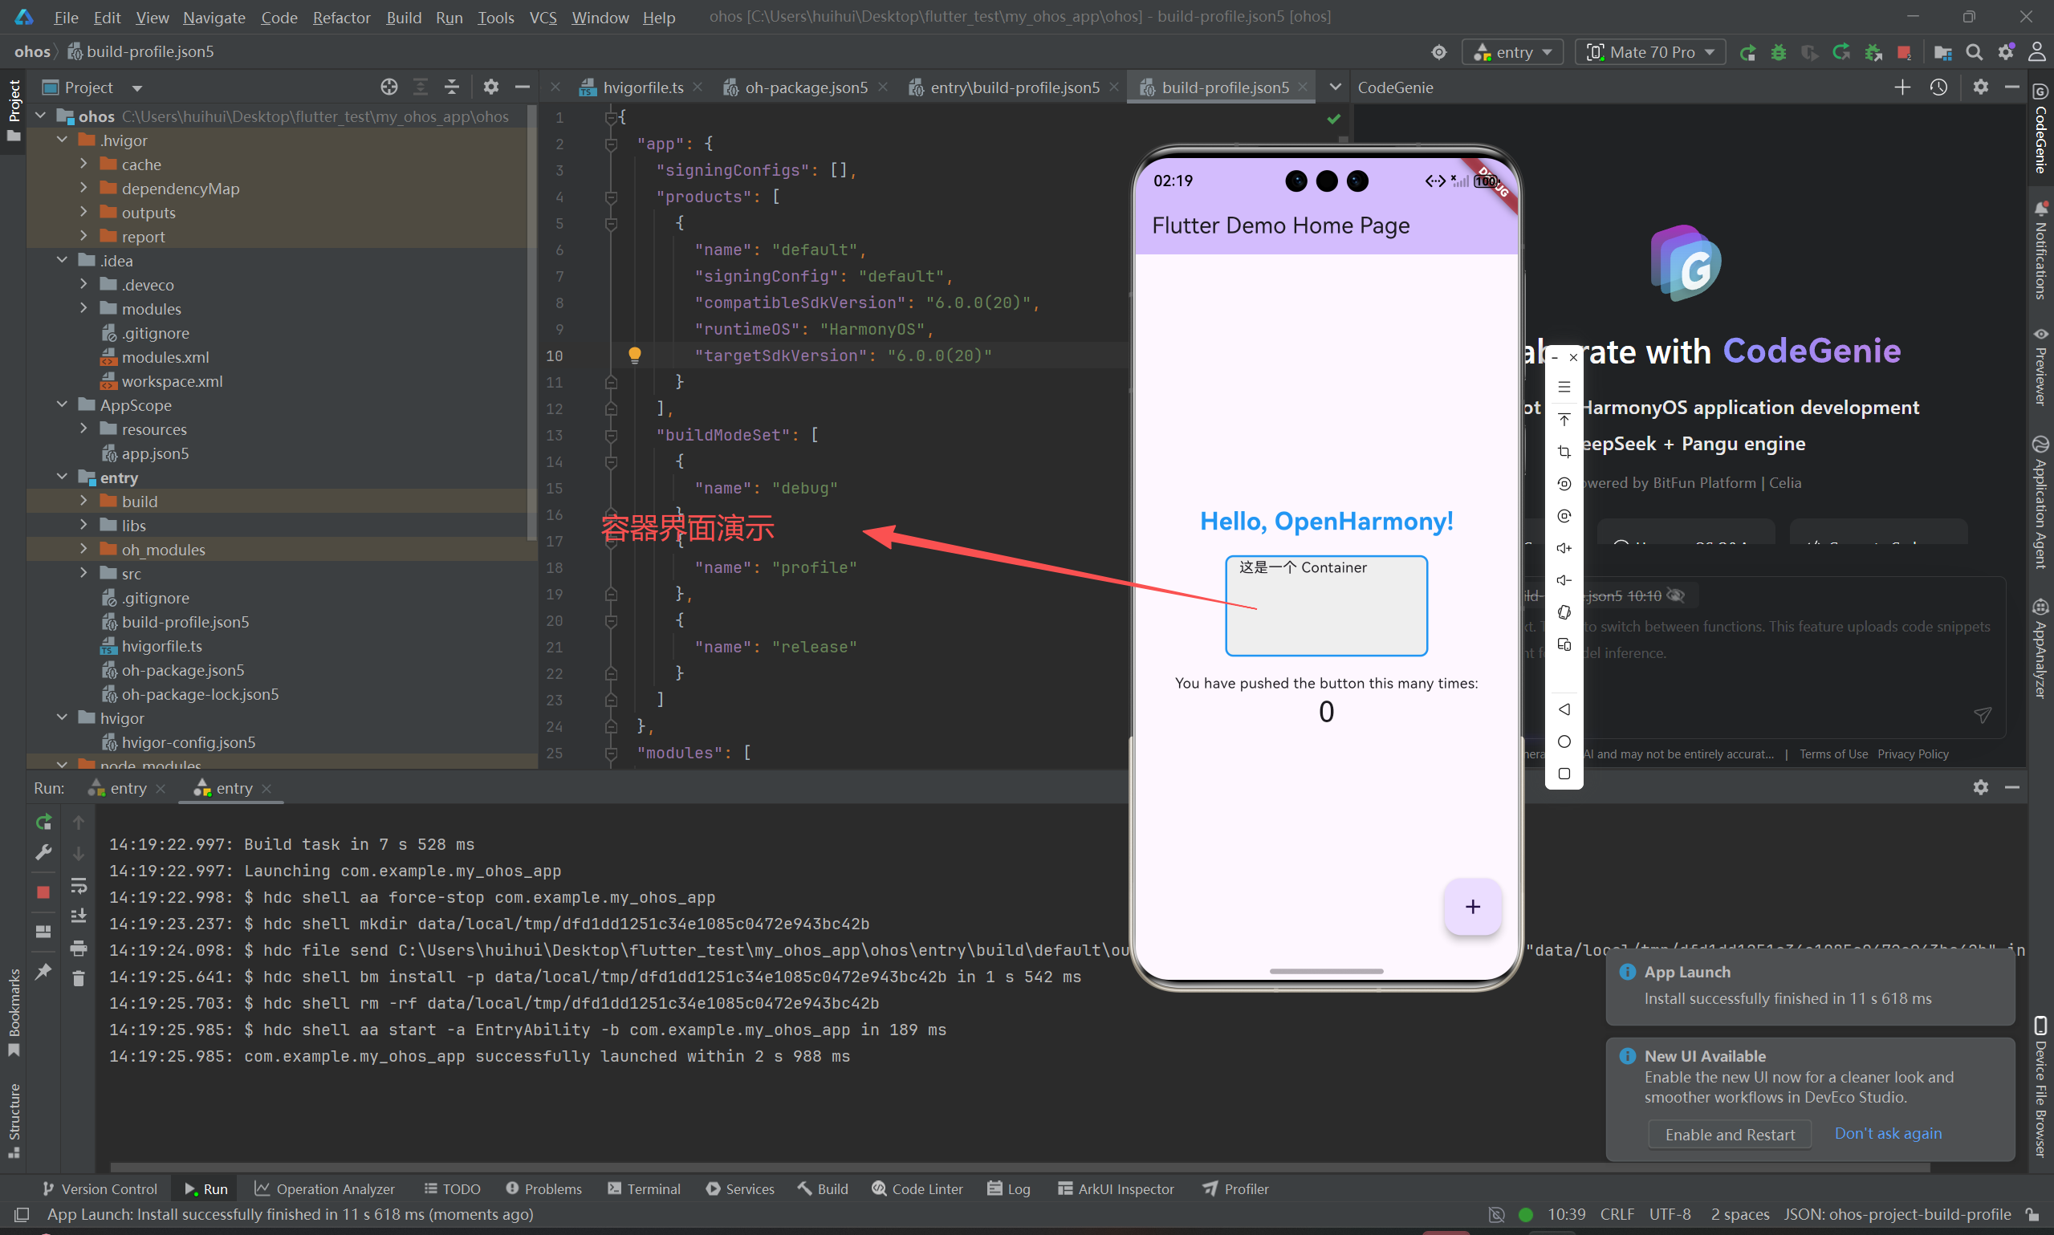Click the trash Clear All console icon
The image size is (2054, 1235).
coord(78,979)
